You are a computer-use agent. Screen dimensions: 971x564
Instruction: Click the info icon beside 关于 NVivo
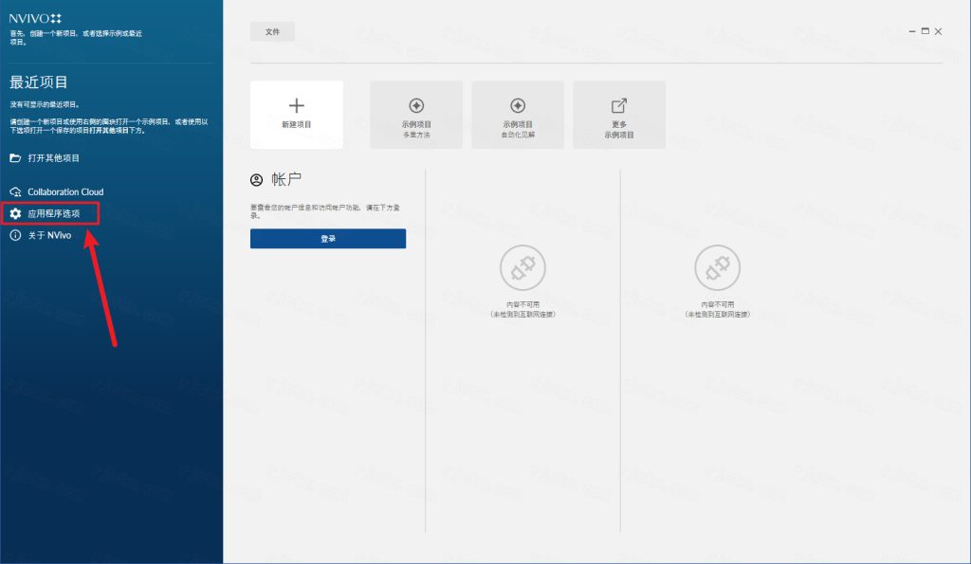pos(15,235)
